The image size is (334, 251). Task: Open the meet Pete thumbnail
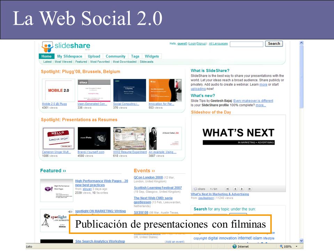94,138
